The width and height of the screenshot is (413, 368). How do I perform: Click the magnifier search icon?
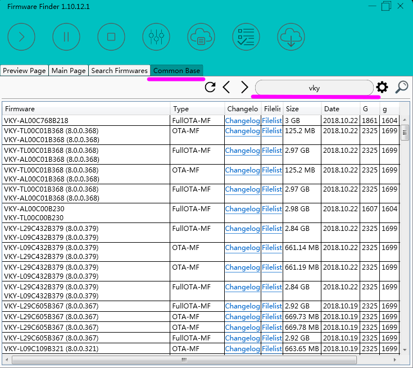(402, 87)
